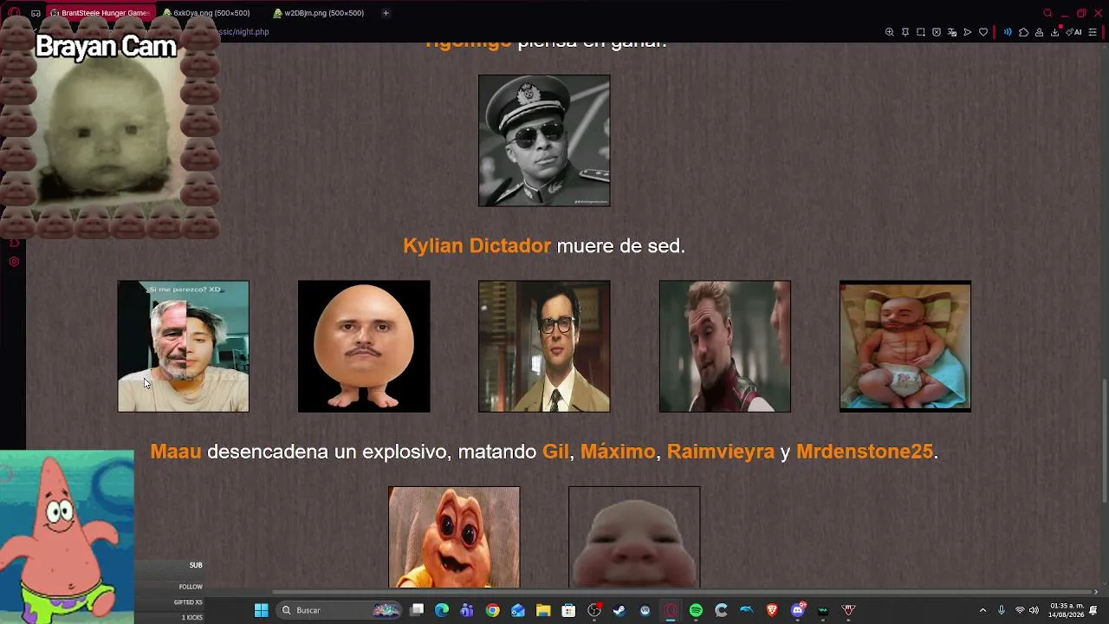This screenshot has width=1109, height=624.
Task: Click the microphone icon in system tray
Action: point(1001,610)
